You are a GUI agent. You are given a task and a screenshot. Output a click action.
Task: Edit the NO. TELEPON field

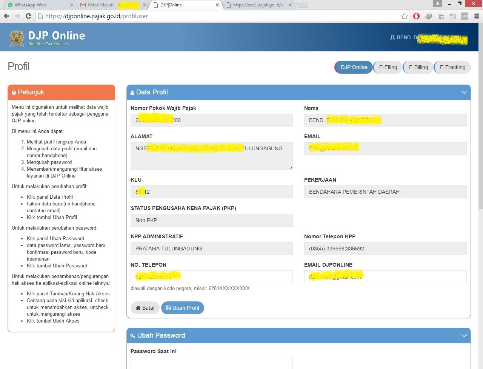(212, 277)
